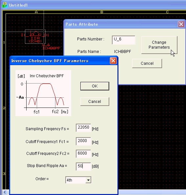
Task: Click OK in filter parameters dialog
Action: [x=95, y=86]
